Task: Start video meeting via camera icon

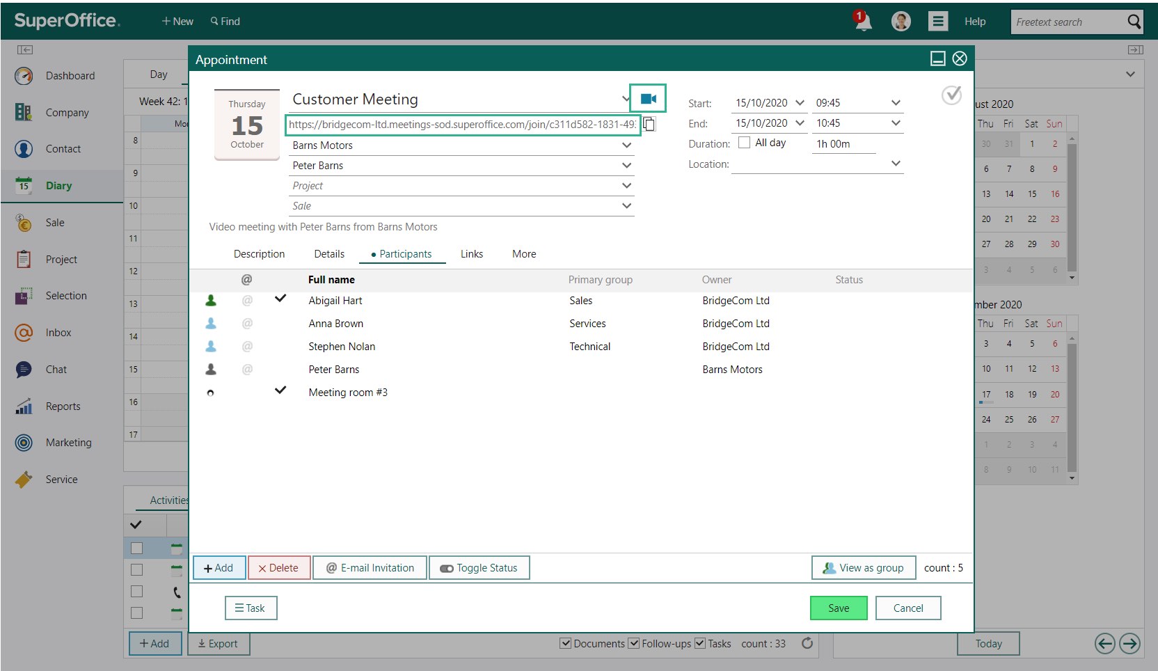Action: 648,99
